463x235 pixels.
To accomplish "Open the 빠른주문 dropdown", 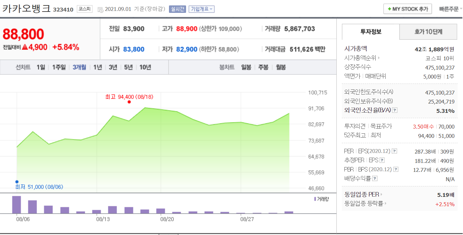I will click(451, 9).
